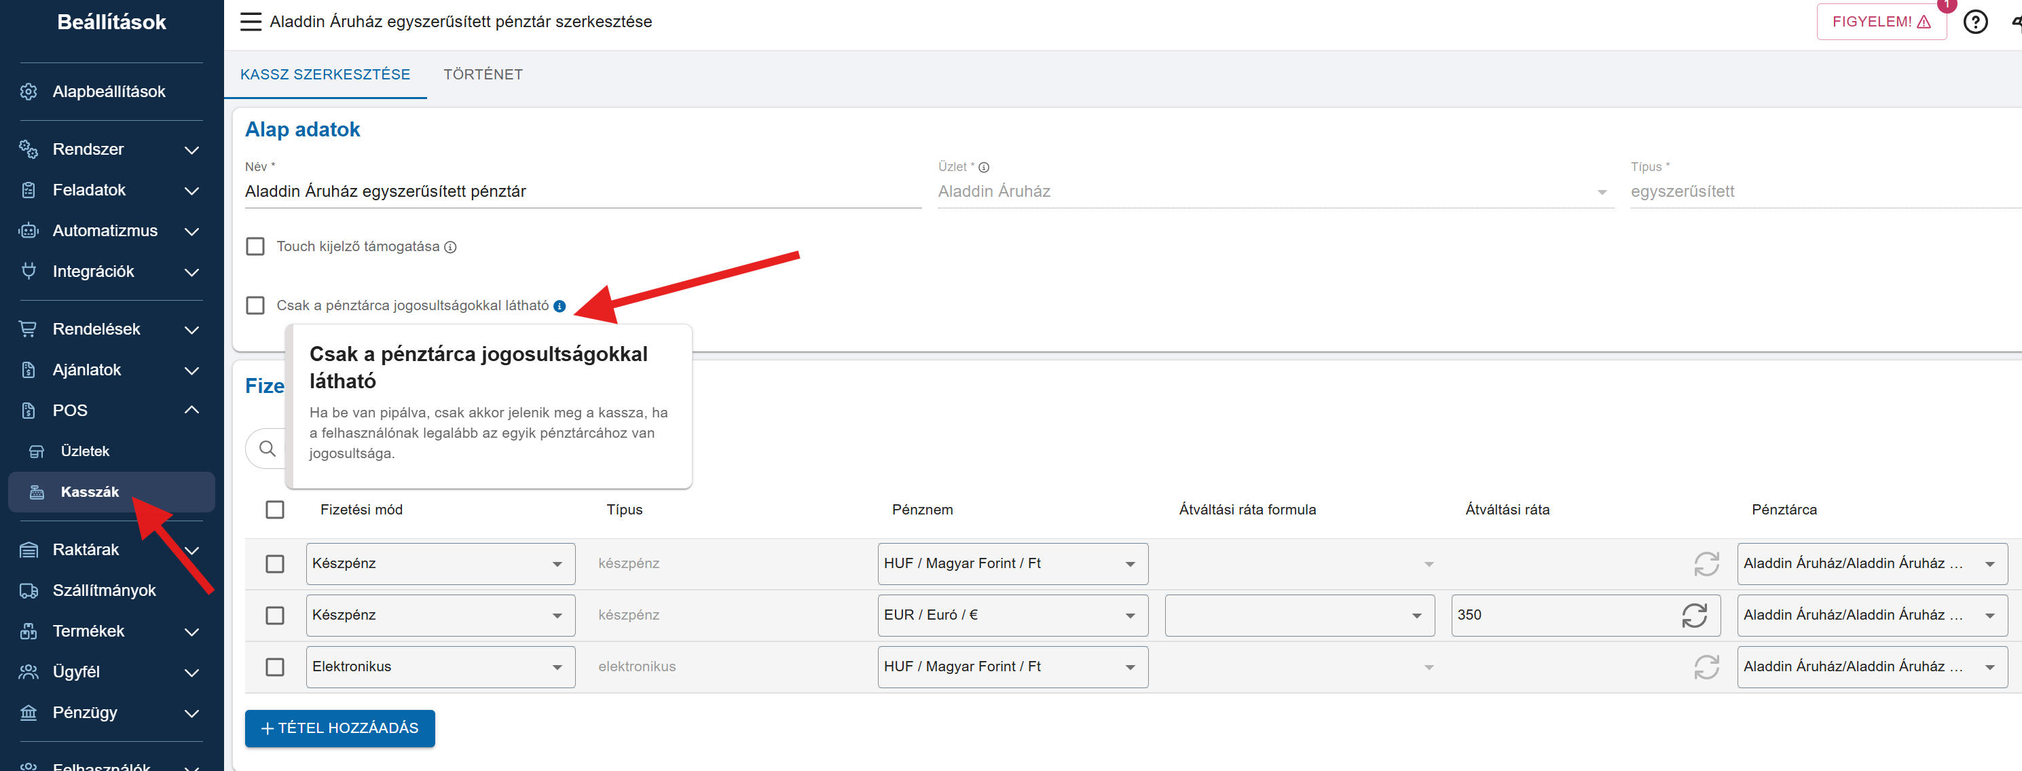Click the hamburger menu icon
This screenshot has height=771, width=2022.
click(x=251, y=22)
